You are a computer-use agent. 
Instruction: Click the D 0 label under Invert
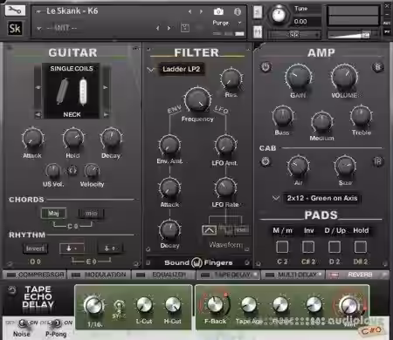(35, 262)
